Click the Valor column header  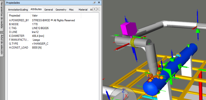point(56,16)
